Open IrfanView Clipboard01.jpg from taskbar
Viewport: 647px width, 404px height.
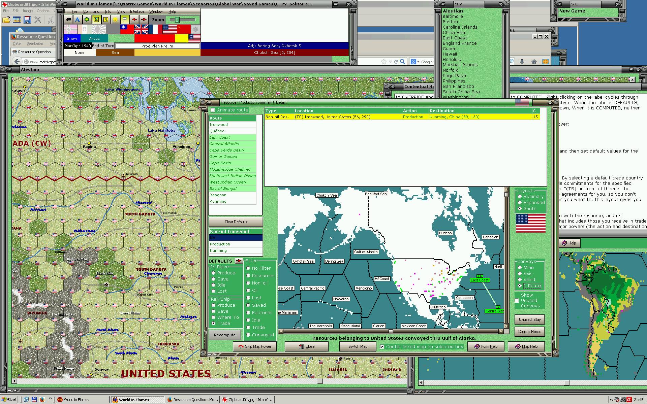pyautogui.click(x=247, y=400)
